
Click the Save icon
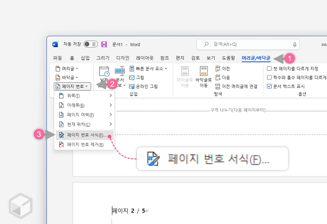click(104, 44)
